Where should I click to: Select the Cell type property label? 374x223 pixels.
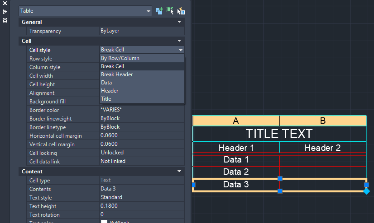39,181
